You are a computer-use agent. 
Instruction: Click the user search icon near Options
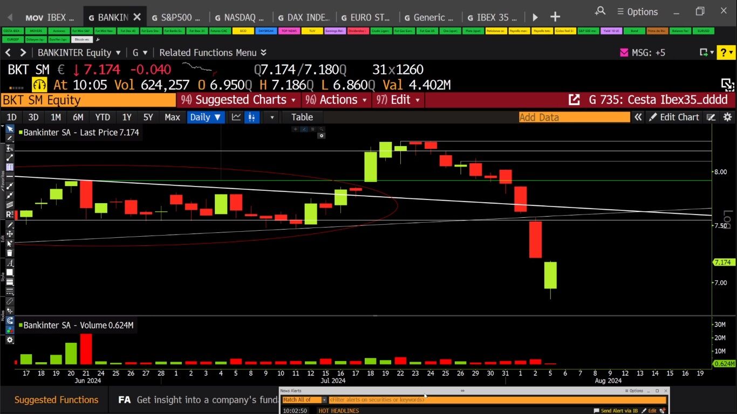600,11
